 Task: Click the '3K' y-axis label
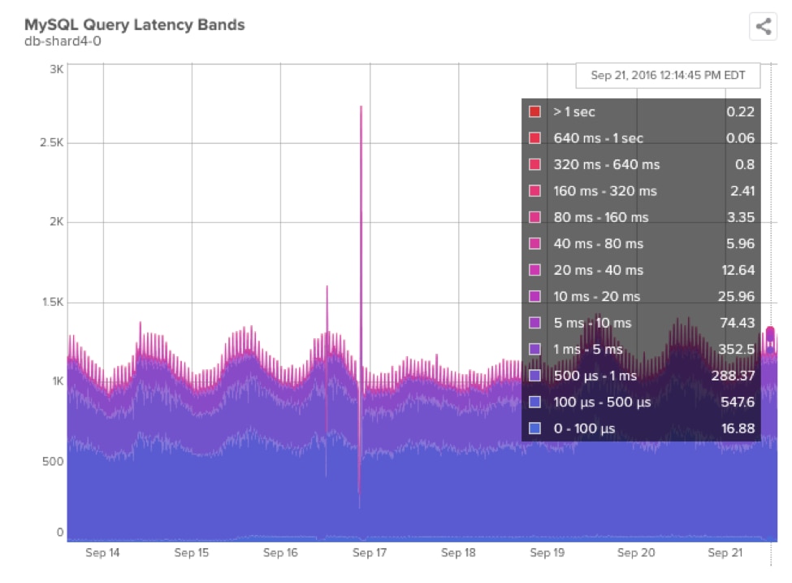point(57,69)
